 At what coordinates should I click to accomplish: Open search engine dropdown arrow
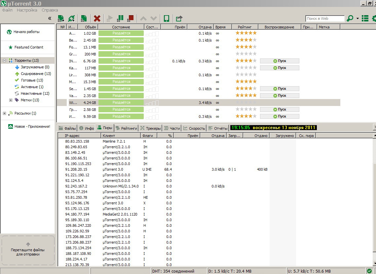357,18
